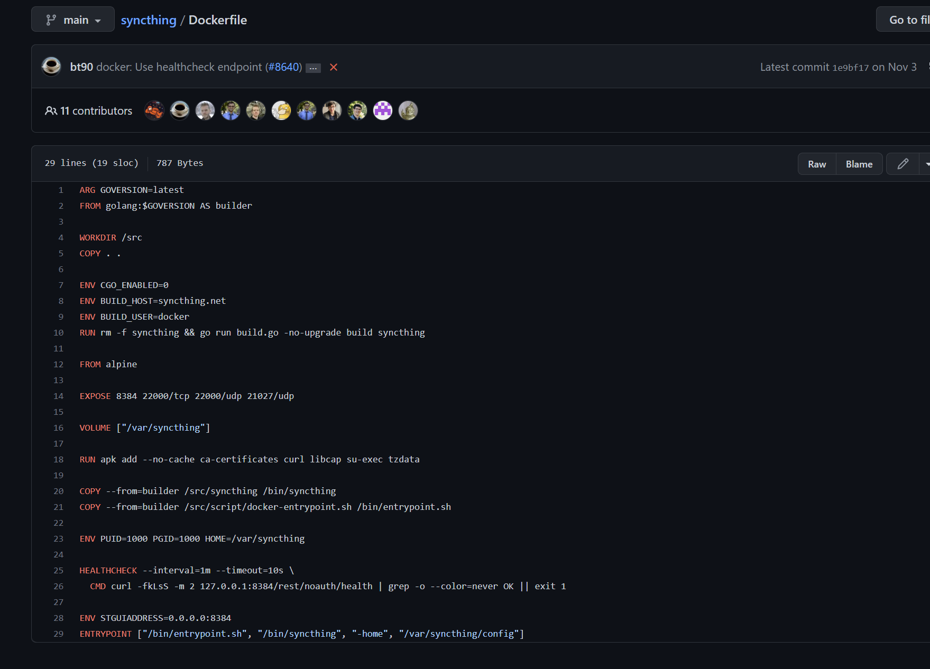
Task: Open bt90's commit author avatar
Action: [x=51, y=67]
